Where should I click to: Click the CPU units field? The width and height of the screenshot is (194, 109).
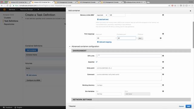[129, 56]
